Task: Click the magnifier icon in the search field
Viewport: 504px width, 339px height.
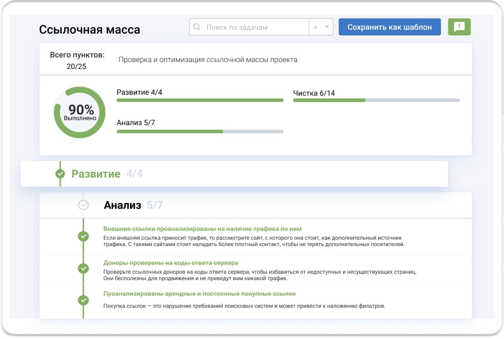Action: coord(197,27)
